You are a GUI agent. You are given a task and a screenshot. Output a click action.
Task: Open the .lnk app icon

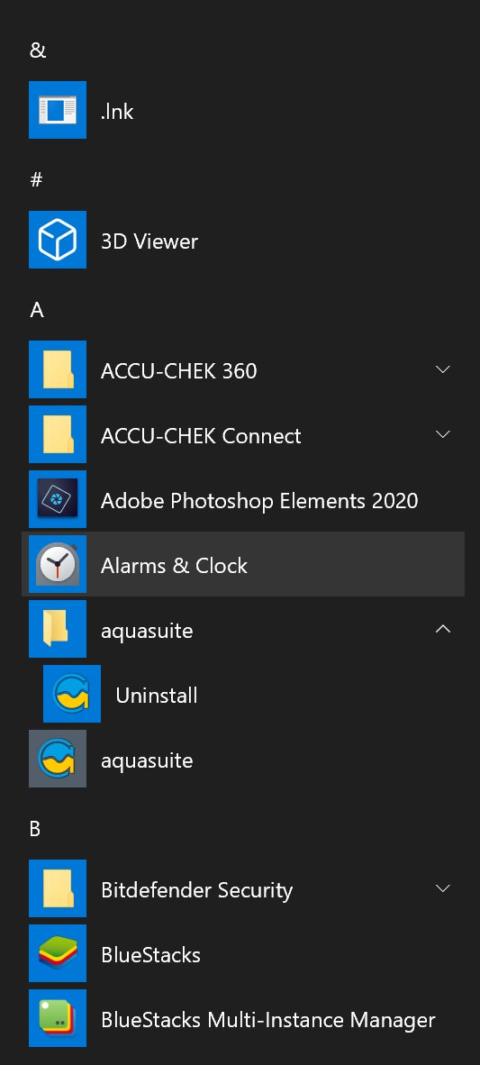58,110
